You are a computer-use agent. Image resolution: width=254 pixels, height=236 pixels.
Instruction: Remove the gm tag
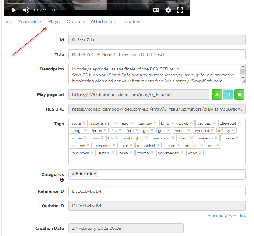click(x=152, y=130)
